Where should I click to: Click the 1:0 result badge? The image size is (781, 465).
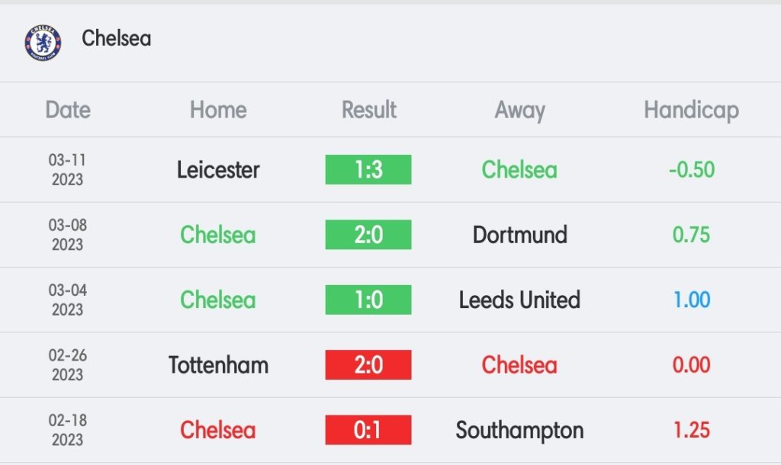point(368,300)
